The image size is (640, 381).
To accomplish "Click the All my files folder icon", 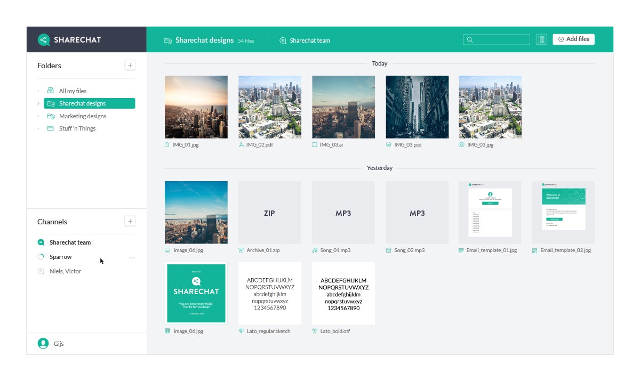I will point(51,91).
